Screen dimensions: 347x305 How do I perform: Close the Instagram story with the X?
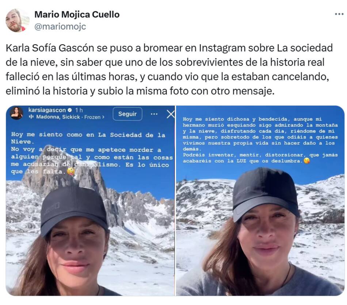[171, 114]
